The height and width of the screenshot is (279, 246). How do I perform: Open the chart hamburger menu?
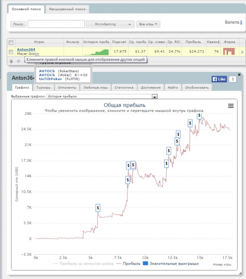coord(231,106)
